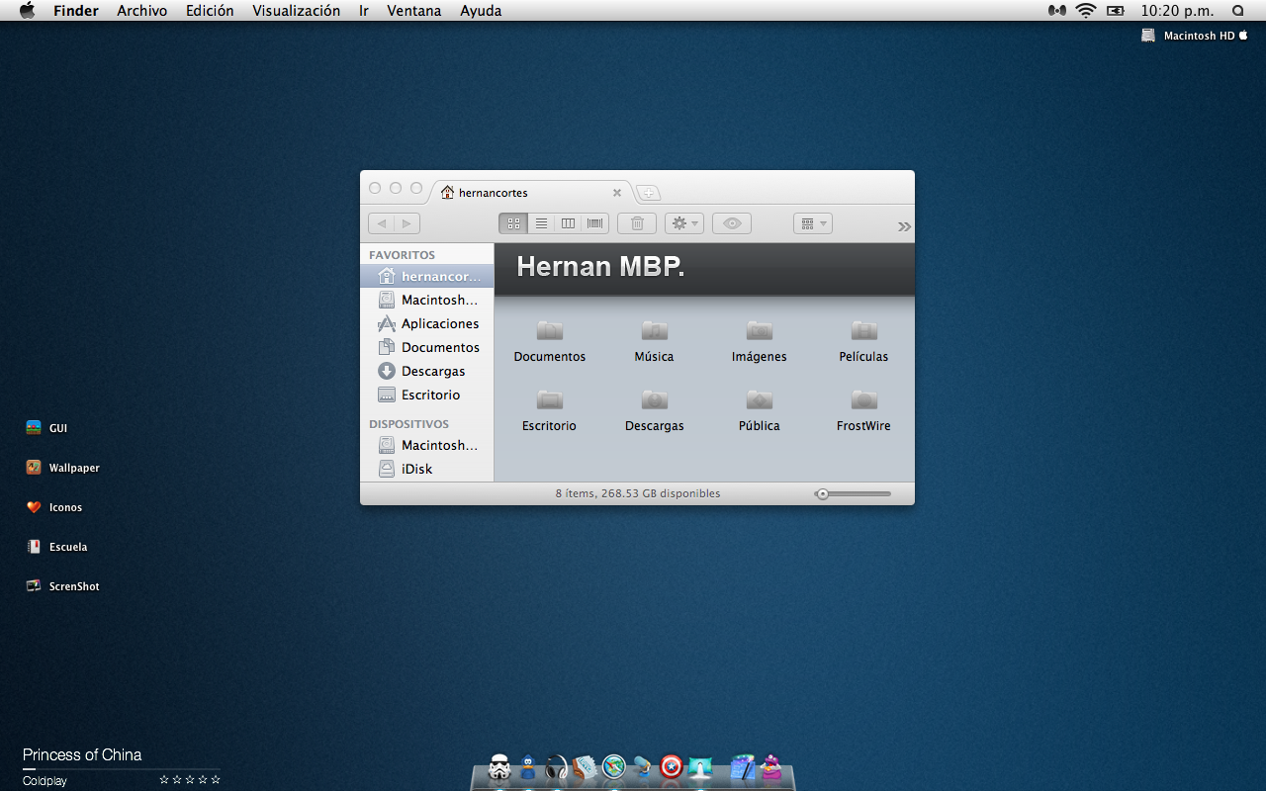Click the Wi-Fi status icon
Screen dimensions: 1266x791
[1086, 11]
